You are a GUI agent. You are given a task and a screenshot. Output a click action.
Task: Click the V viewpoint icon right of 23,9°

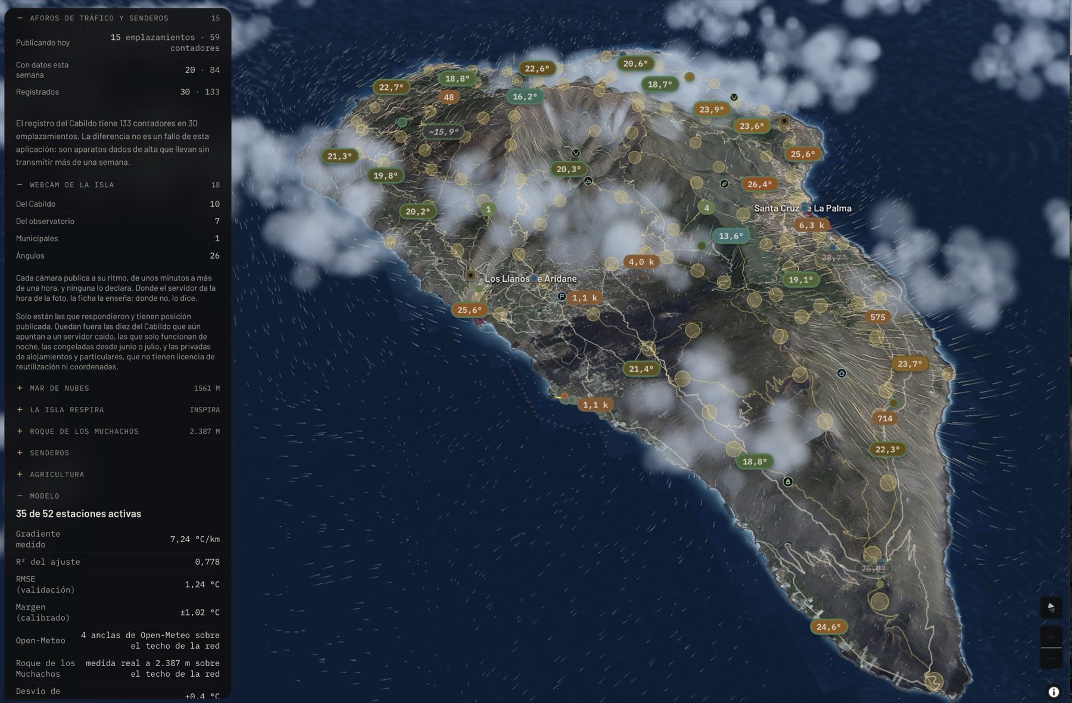(734, 97)
